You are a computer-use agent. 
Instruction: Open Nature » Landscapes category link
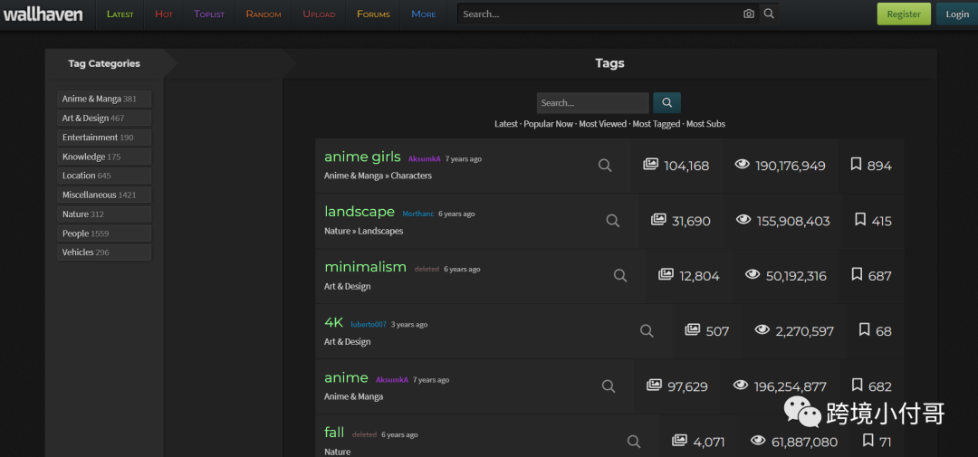(364, 231)
